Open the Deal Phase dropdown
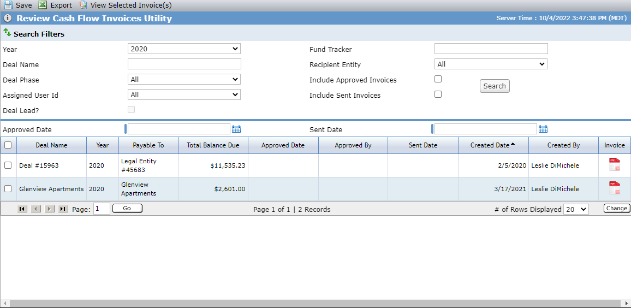631x308 pixels. click(x=184, y=79)
